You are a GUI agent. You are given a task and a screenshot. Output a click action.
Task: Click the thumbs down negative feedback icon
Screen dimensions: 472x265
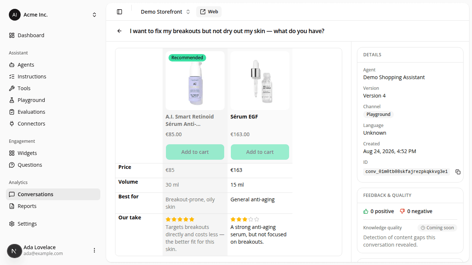[x=403, y=211]
